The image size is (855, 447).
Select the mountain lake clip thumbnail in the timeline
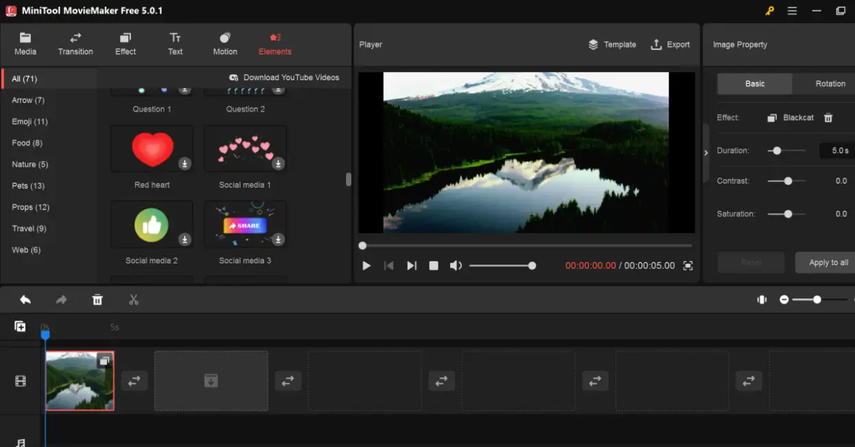point(79,381)
